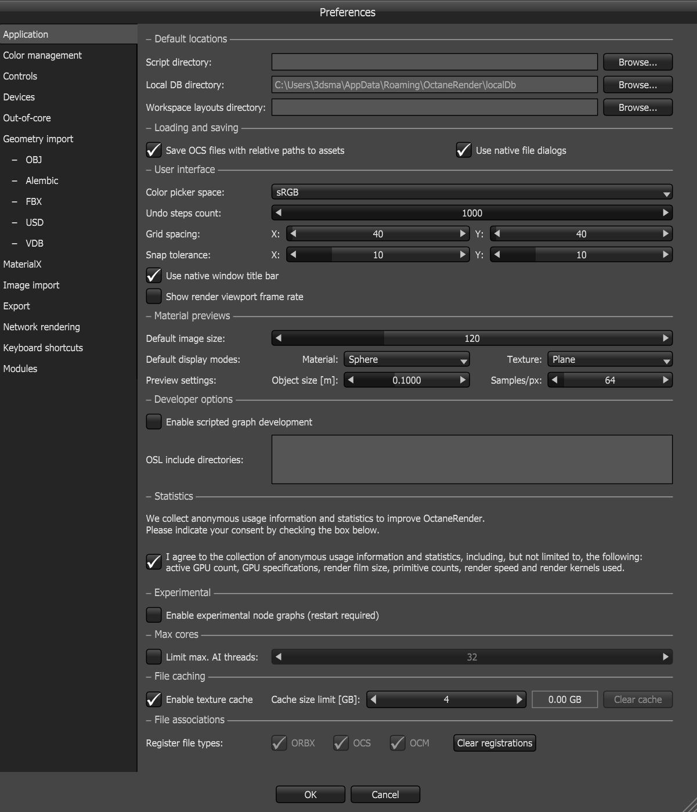The image size is (697, 812).
Task: Click the Local DB directory path field
Action: coord(435,85)
